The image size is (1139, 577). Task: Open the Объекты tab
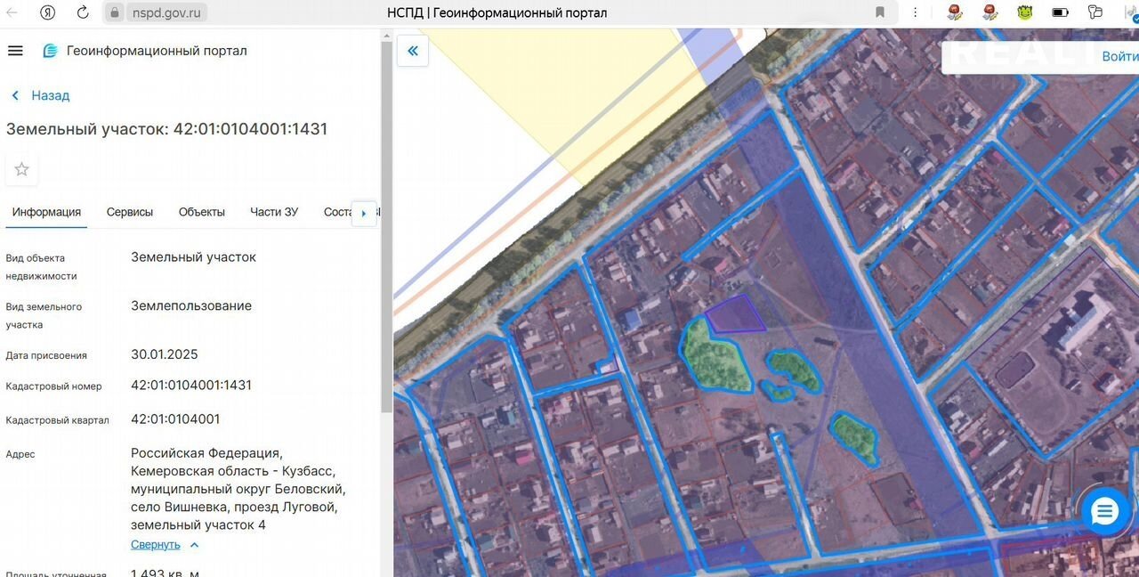pos(202,212)
